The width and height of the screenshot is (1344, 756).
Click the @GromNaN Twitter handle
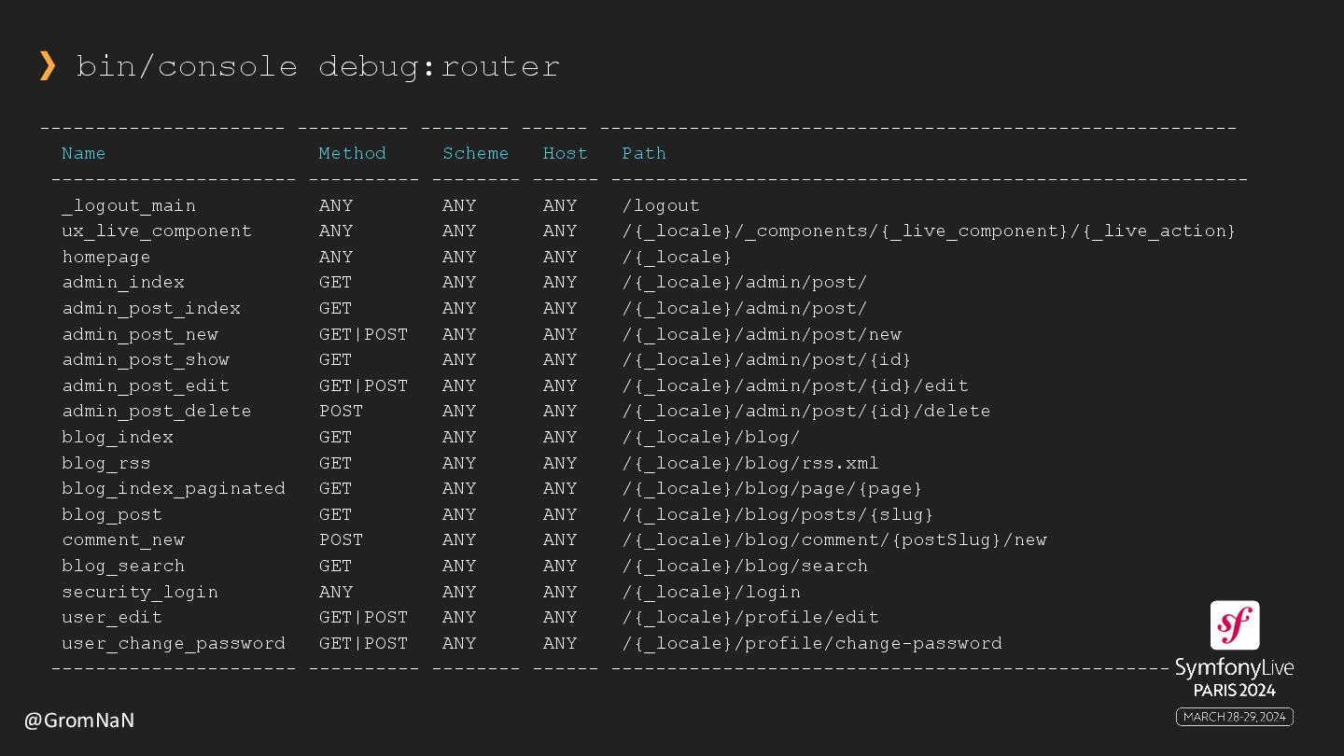point(79,721)
